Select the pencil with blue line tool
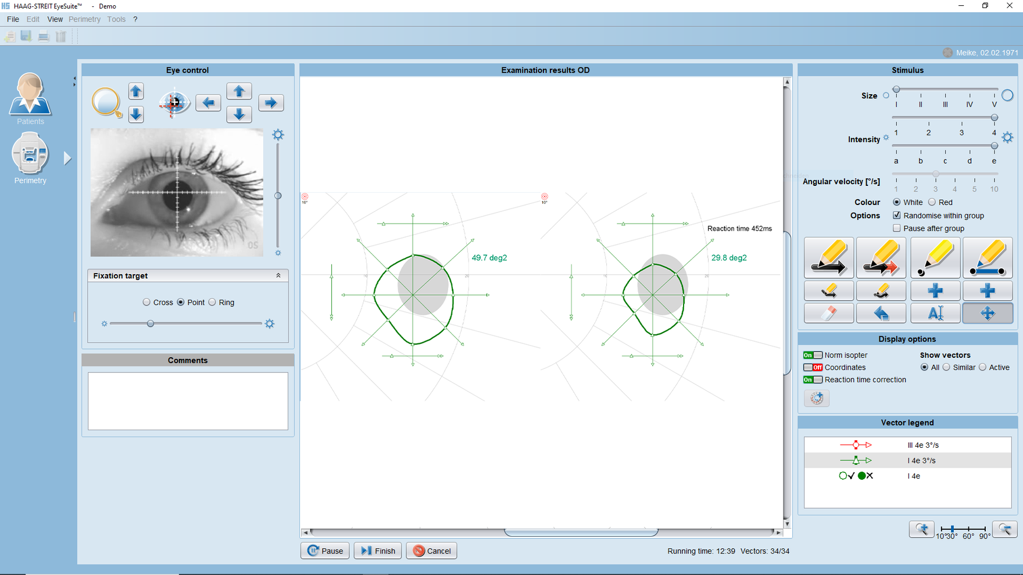Viewport: 1023px width, 575px height. [x=988, y=258]
